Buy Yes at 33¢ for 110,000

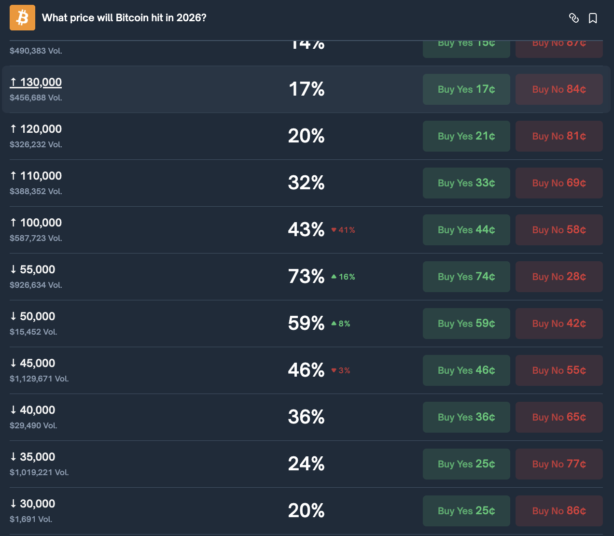tap(466, 183)
